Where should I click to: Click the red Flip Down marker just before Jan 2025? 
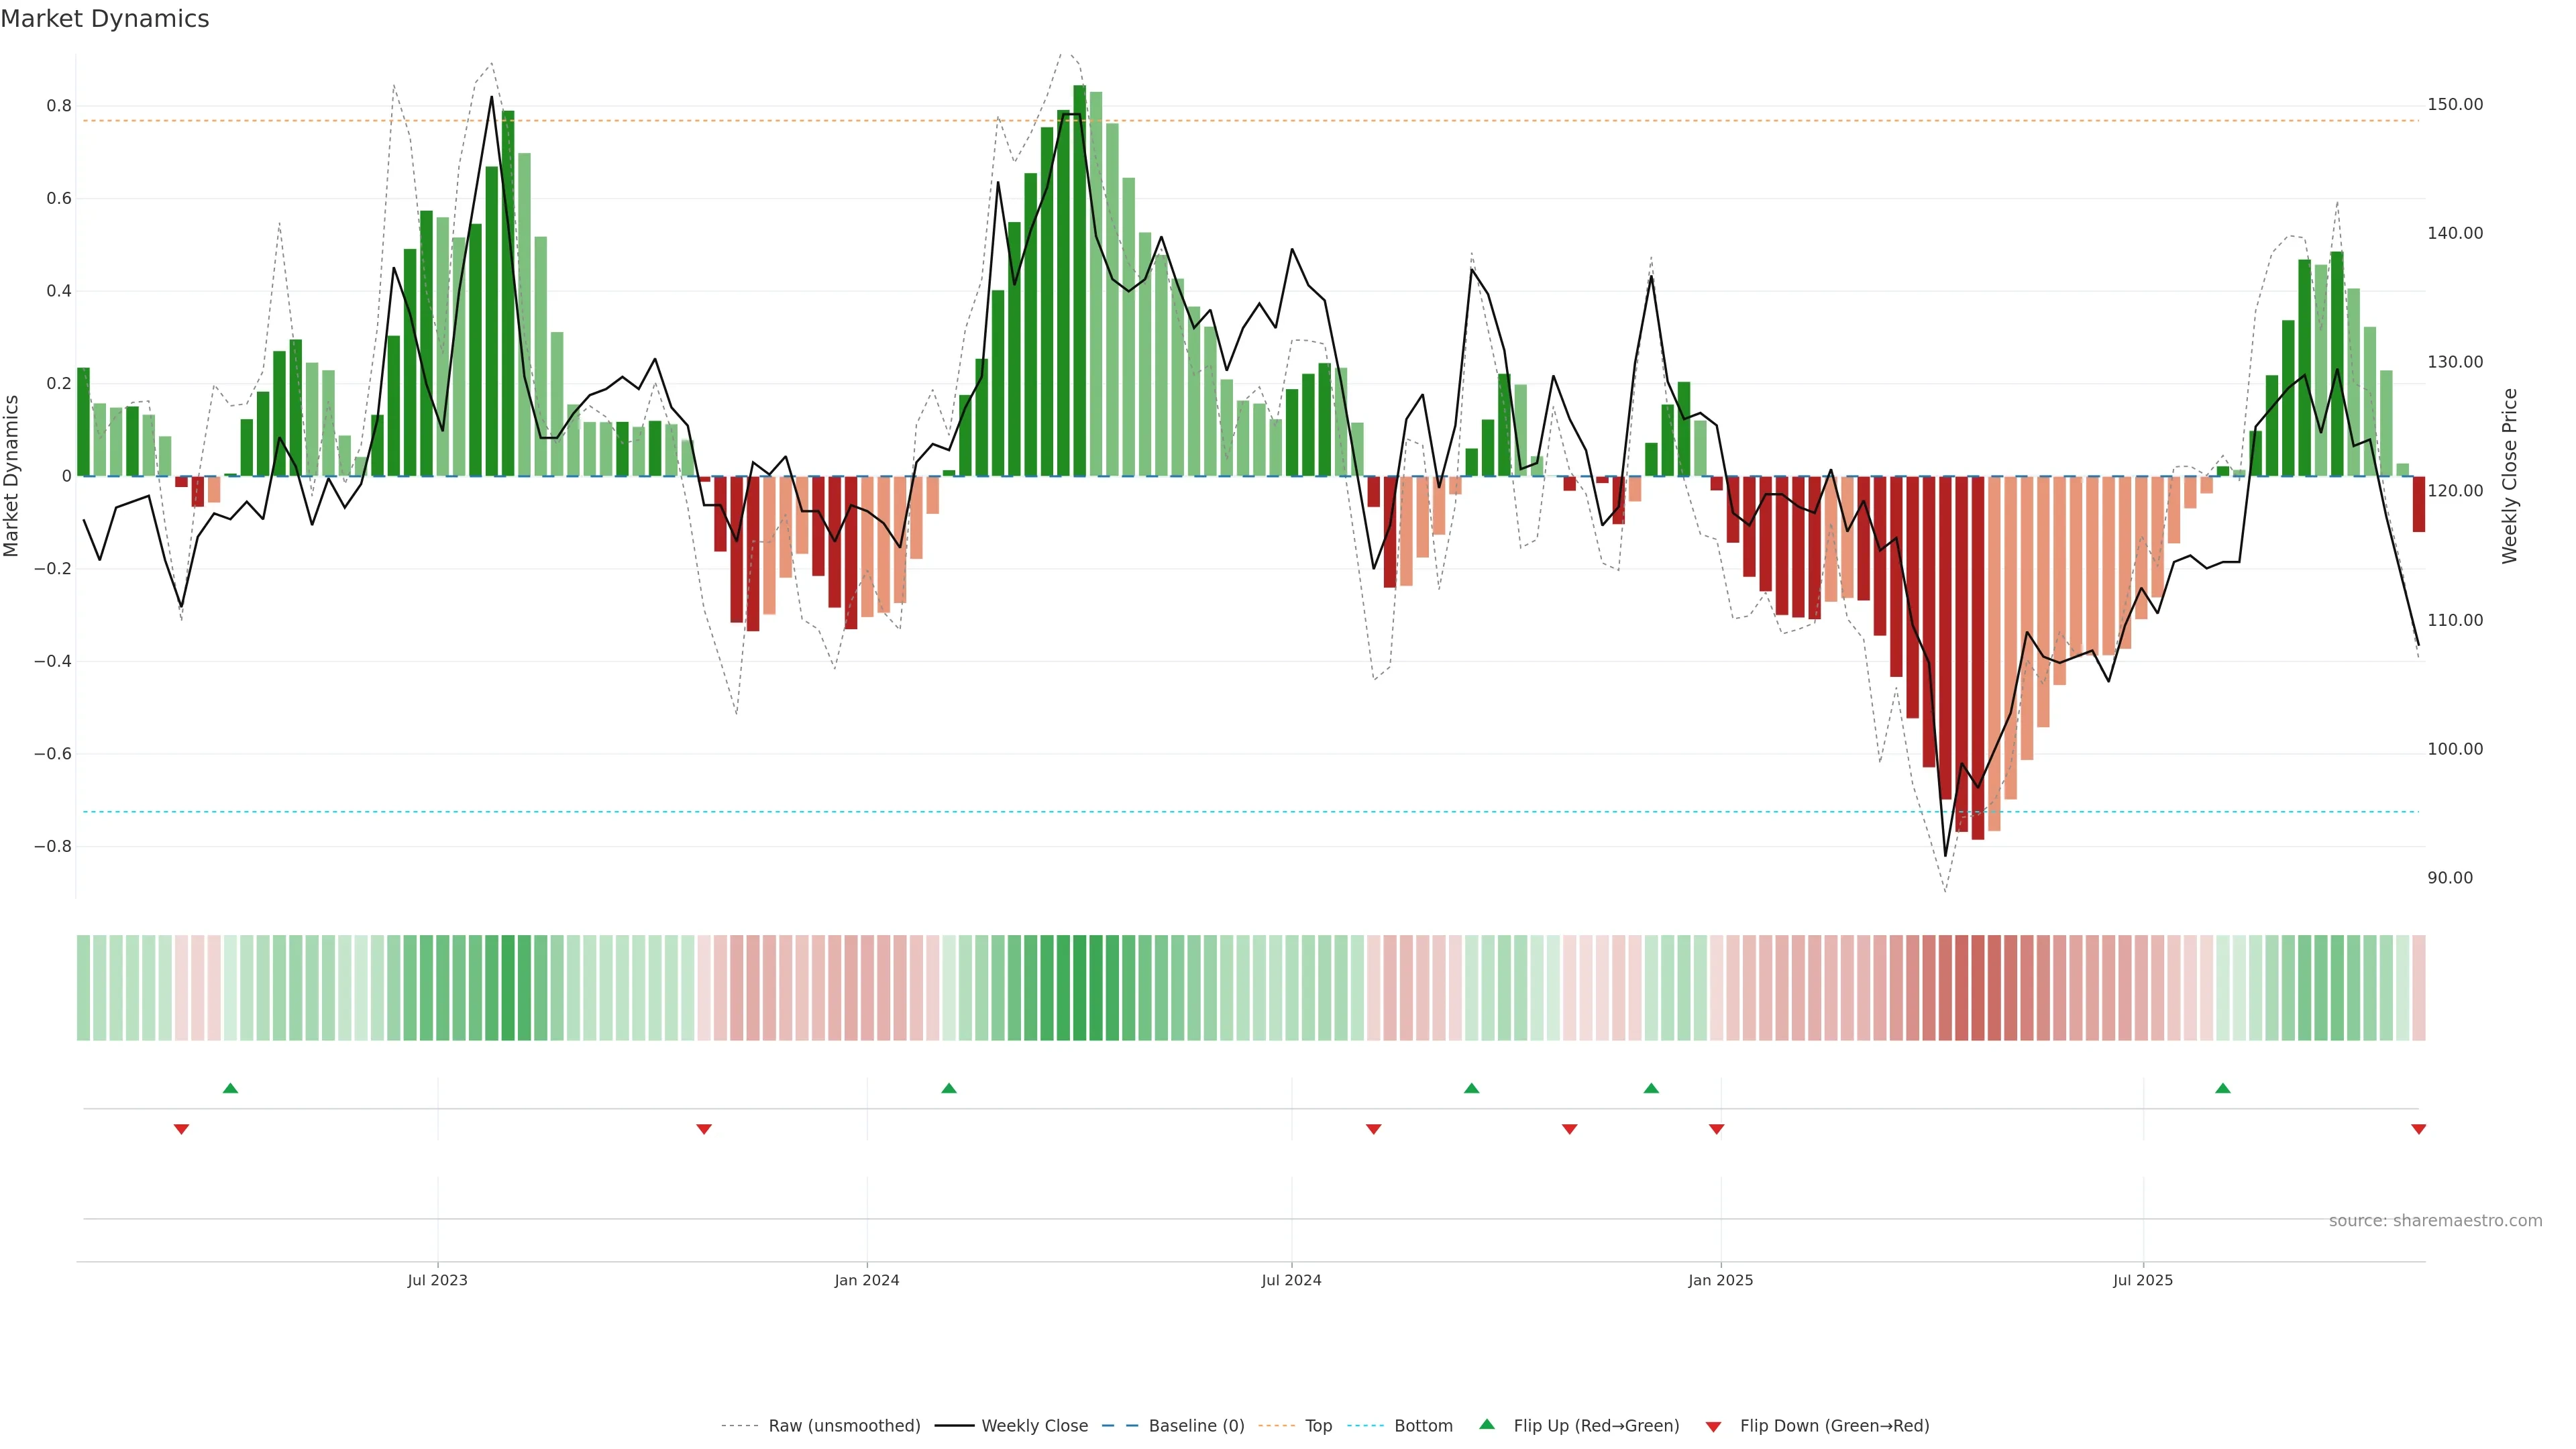click(x=1716, y=1129)
